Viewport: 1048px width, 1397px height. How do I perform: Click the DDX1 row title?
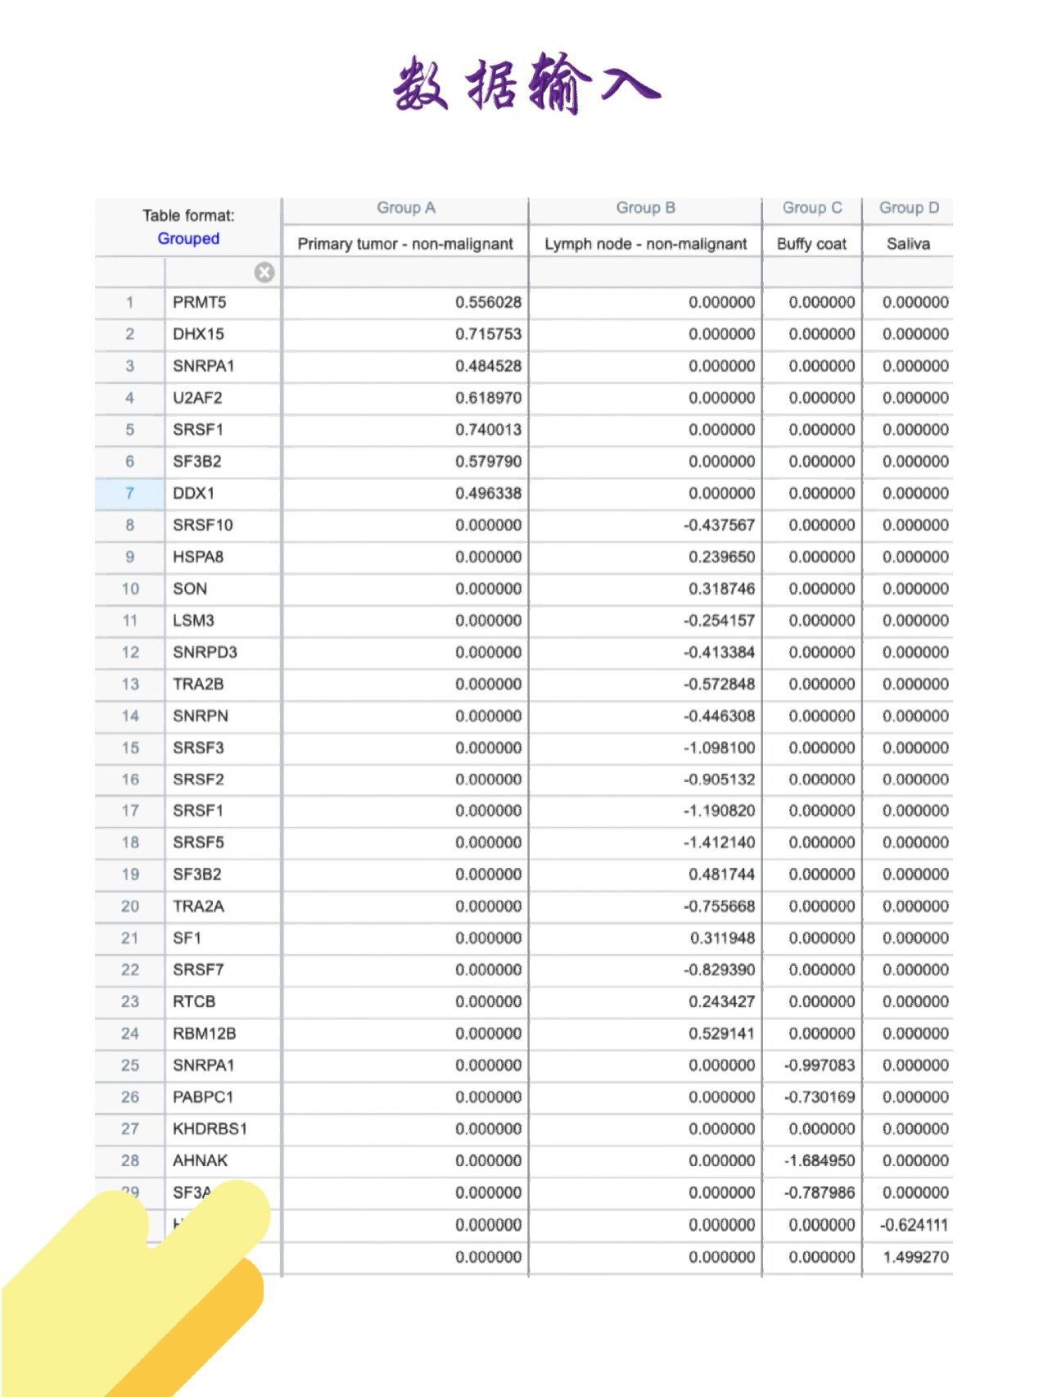coord(193,493)
